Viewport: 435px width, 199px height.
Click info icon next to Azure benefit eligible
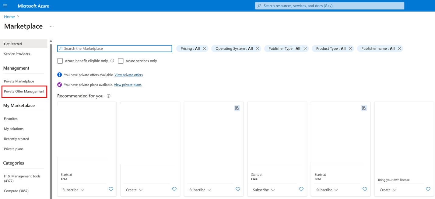click(112, 61)
